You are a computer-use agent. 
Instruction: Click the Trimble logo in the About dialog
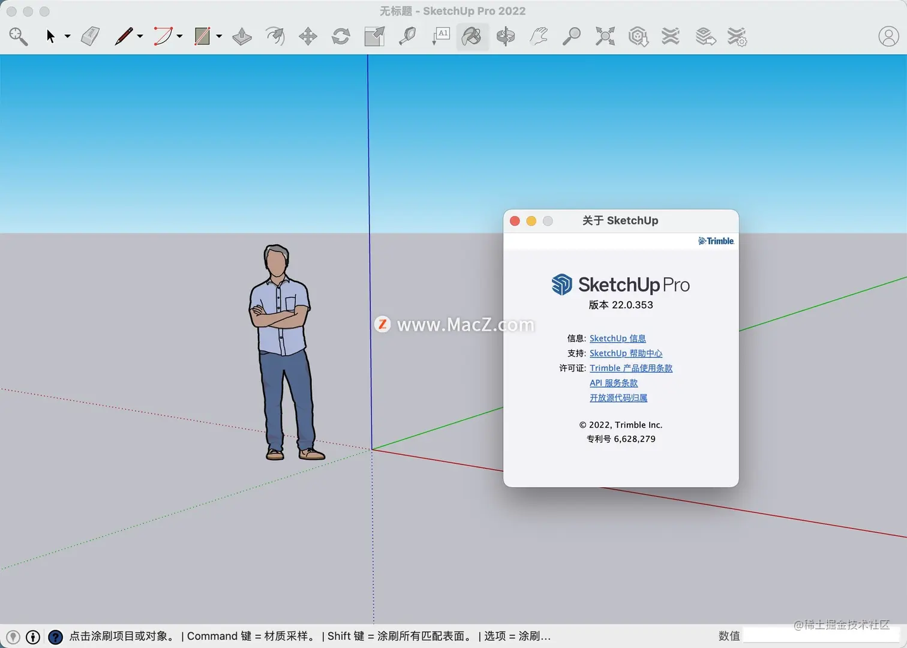click(x=716, y=241)
